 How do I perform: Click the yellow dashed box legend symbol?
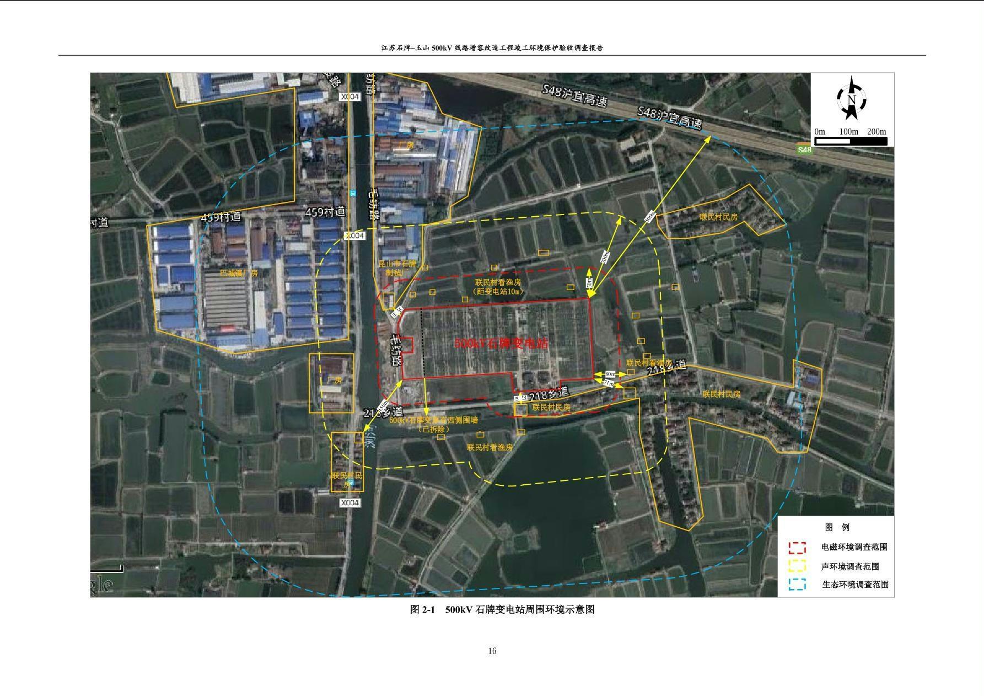point(797,566)
